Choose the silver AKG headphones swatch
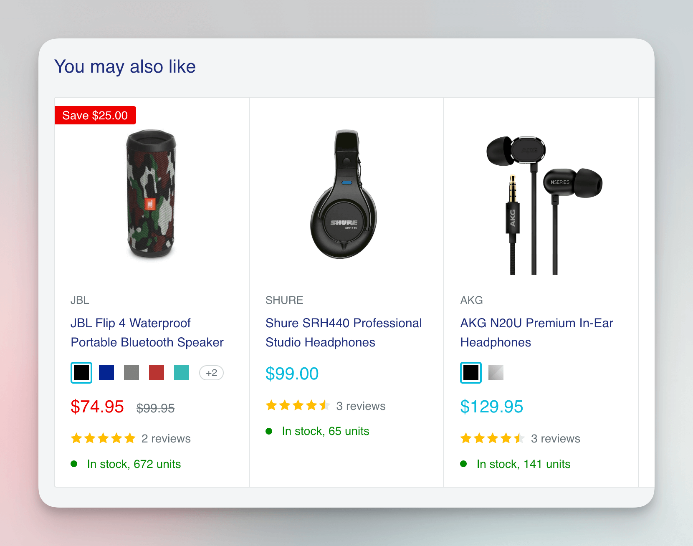Image resolution: width=693 pixels, height=546 pixels. pos(496,373)
